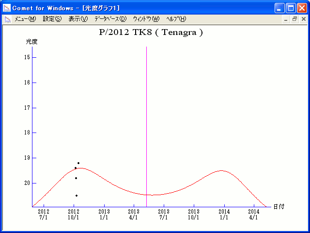
Task: Click the 2013 7/1 date label
Action: (164, 215)
